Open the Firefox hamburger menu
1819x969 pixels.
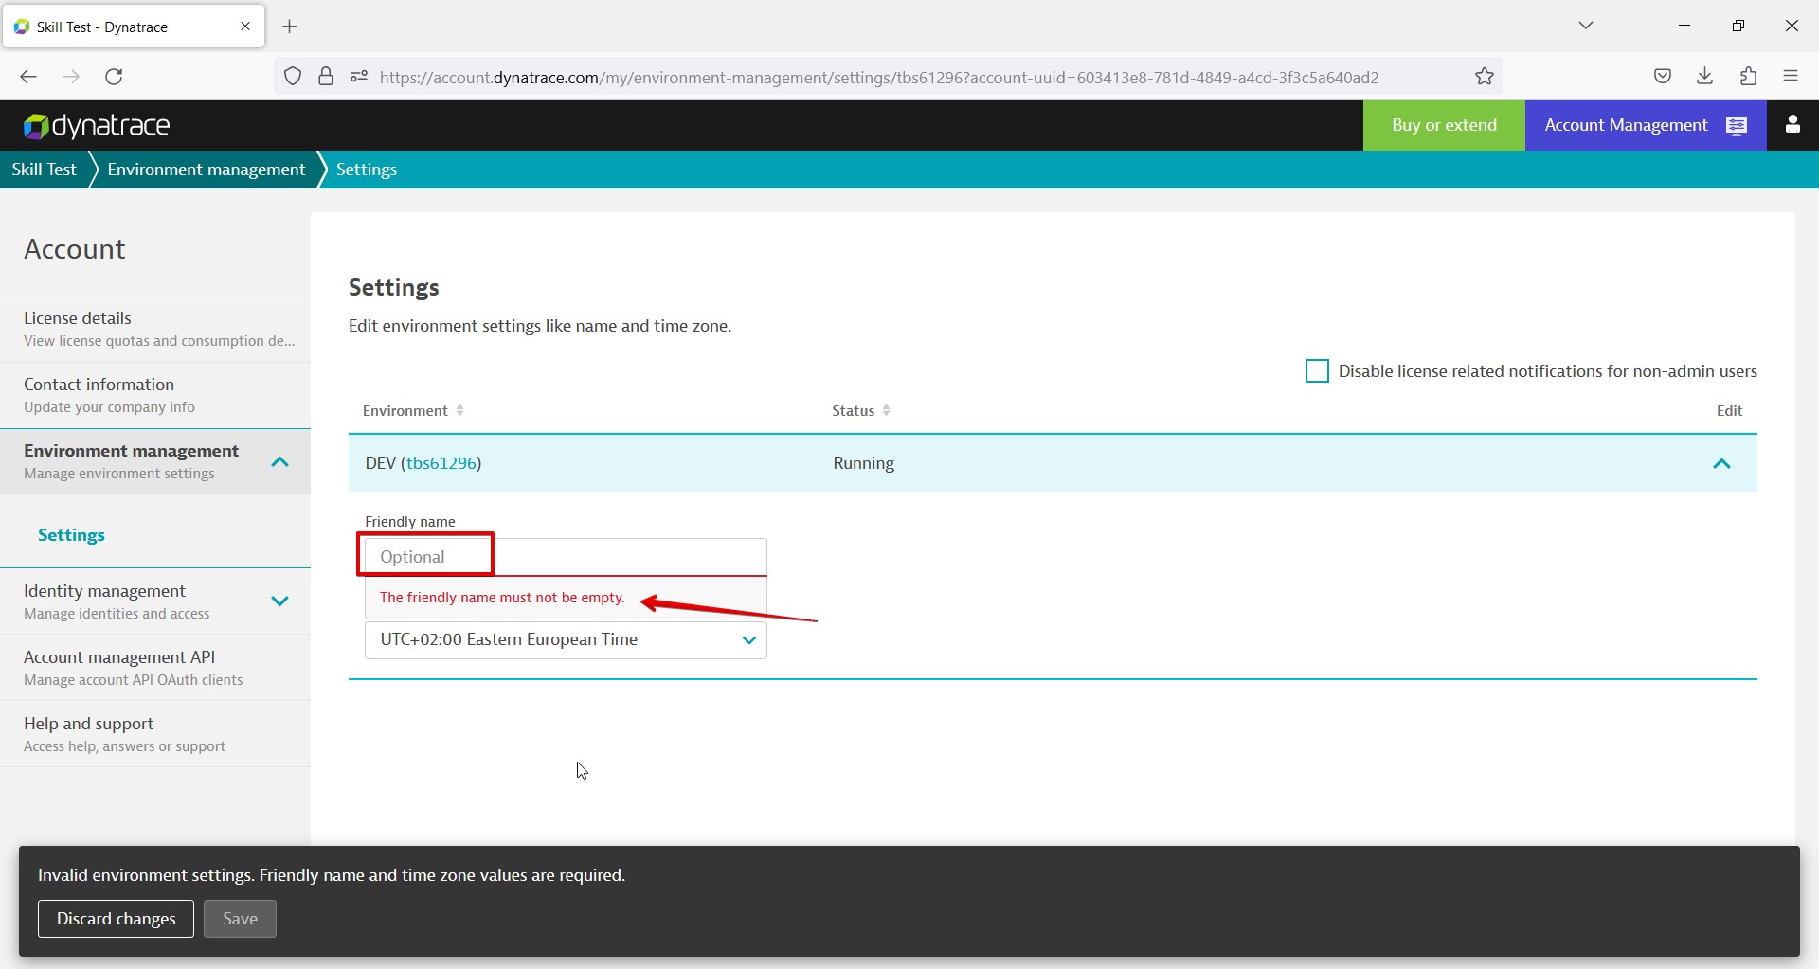[1791, 77]
